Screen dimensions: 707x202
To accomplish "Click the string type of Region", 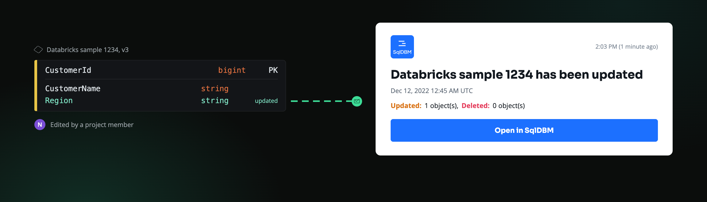I will point(215,101).
